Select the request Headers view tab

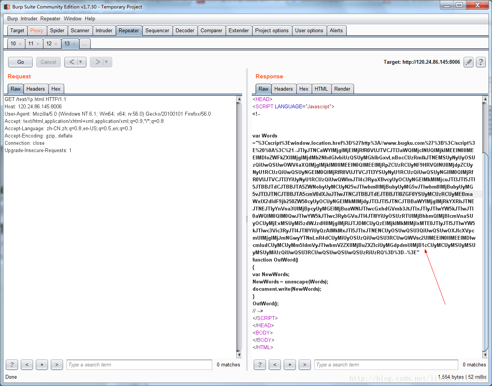(36, 89)
